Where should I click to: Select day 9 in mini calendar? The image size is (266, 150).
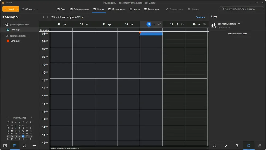(x=8, y=131)
